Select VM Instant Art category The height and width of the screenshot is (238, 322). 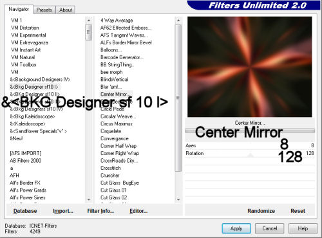[26, 50]
